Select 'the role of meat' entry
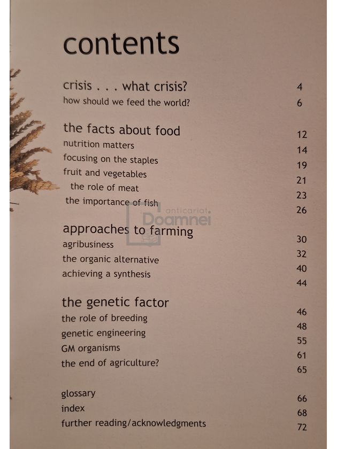 105,187
